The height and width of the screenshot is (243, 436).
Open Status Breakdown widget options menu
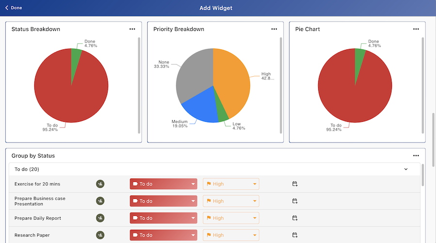[x=132, y=29]
